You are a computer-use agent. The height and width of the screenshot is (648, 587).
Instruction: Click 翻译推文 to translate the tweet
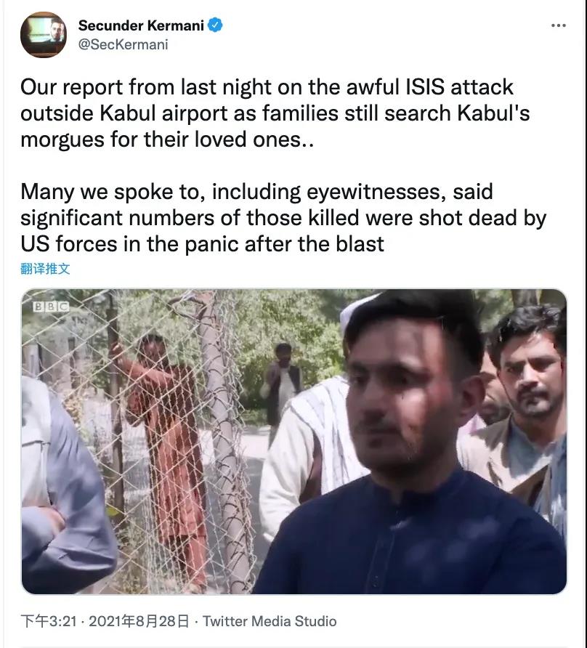point(46,269)
